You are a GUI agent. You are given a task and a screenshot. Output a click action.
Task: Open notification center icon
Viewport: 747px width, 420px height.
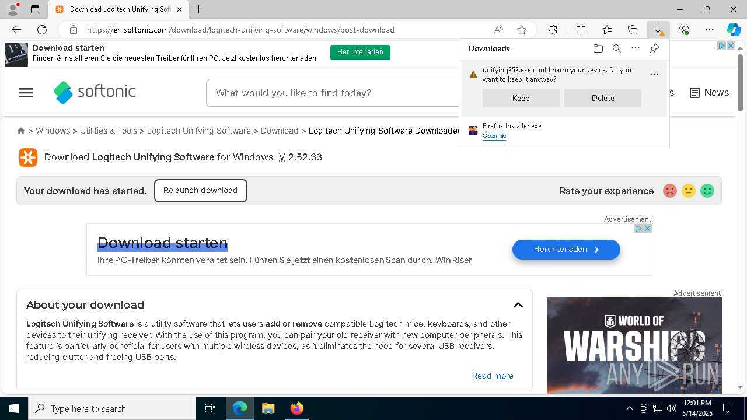pos(728,408)
